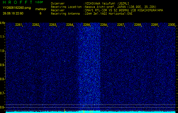
Task: Click the gray vertical range bar beside the kHz axis
Action: (x=5, y=65)
